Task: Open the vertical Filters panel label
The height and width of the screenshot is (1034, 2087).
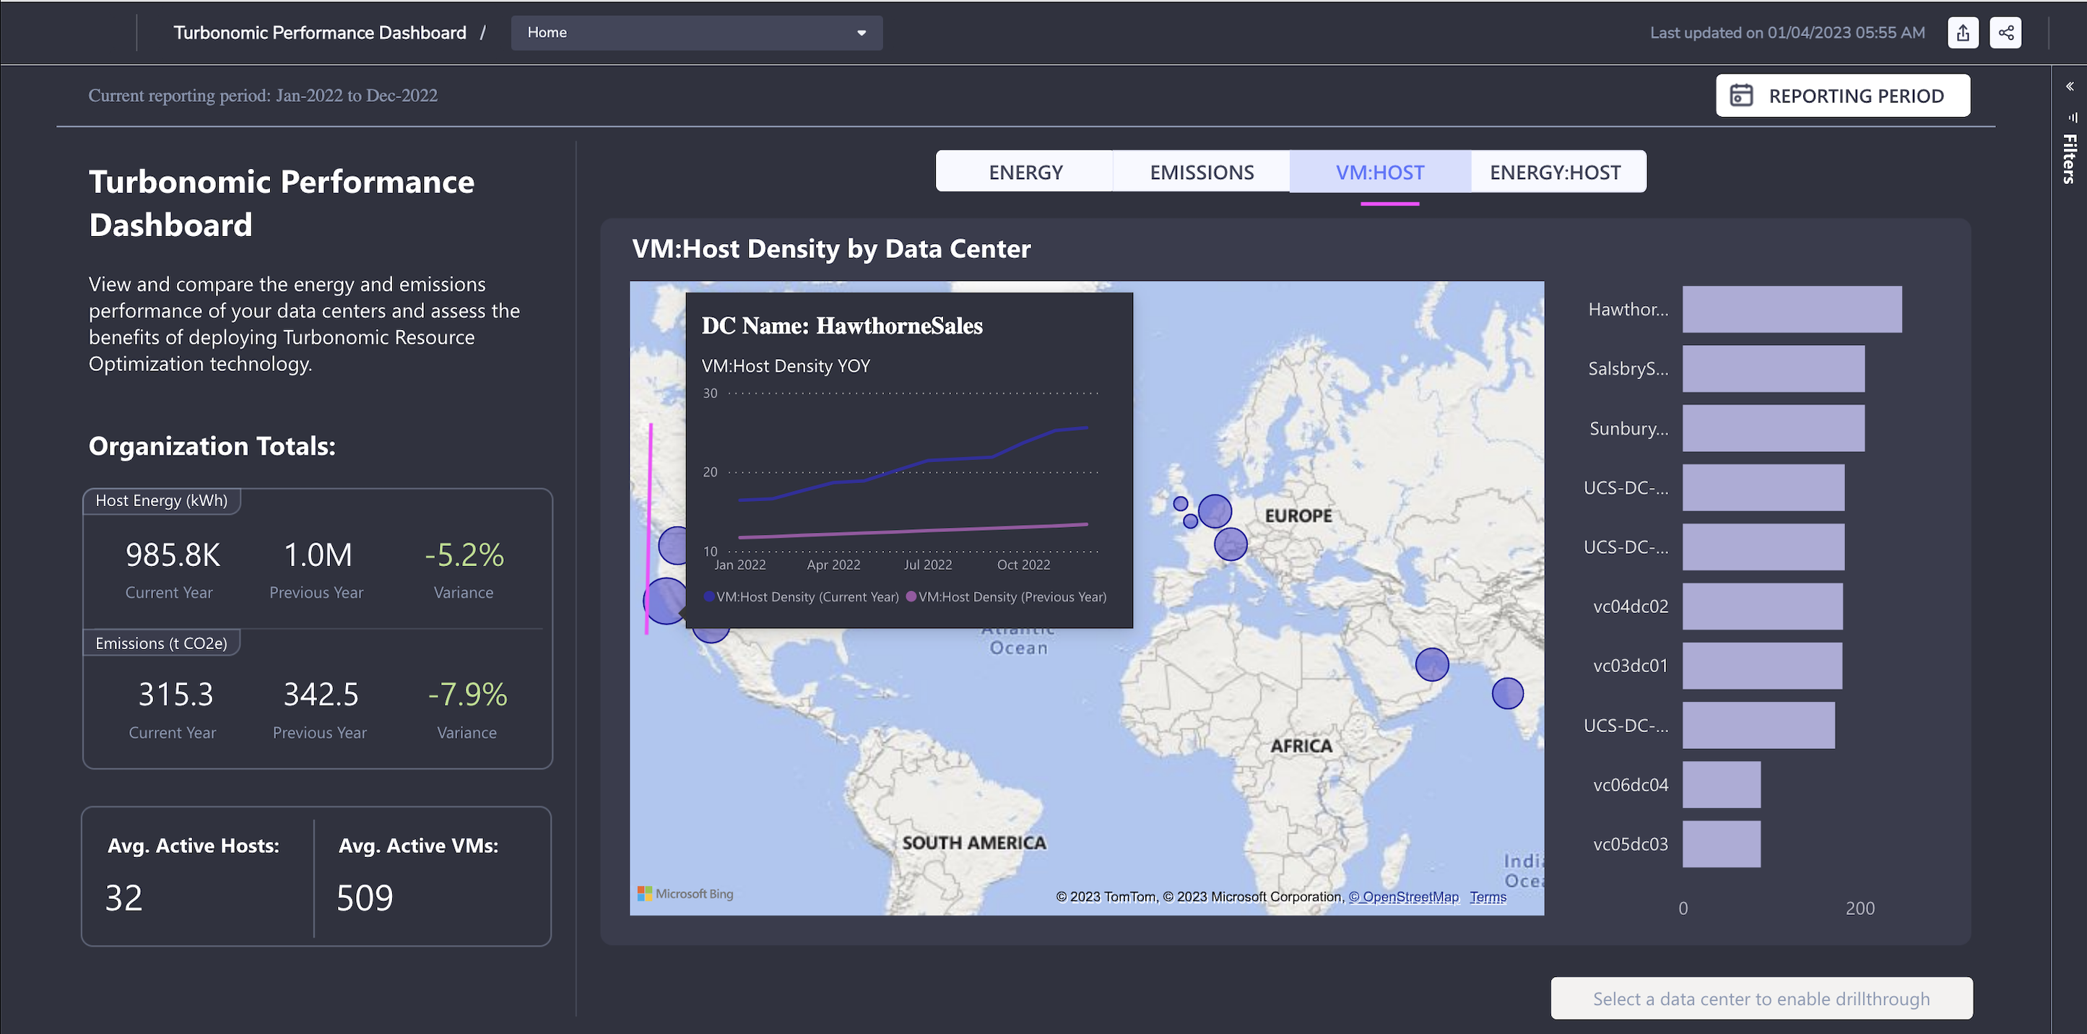Action: (x=2069, y=159)
